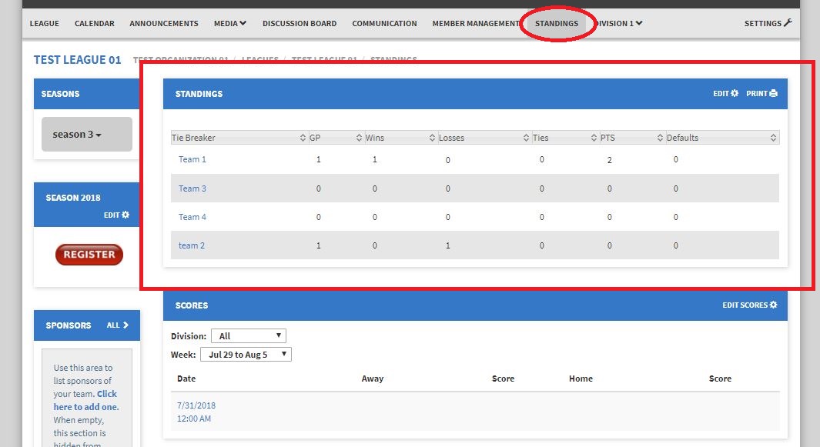The height and width of the screenshot is (447, 820).
Task: Click Edit gear in Season 2018 panel
Action: (x=117, y=215)
